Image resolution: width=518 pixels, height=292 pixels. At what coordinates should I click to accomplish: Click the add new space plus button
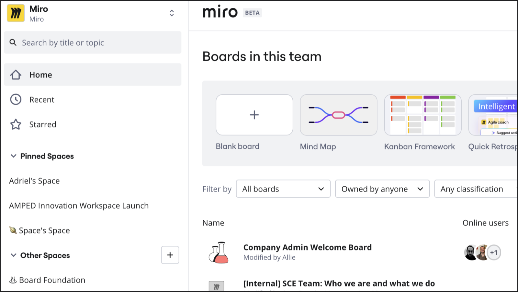point(170,255)
